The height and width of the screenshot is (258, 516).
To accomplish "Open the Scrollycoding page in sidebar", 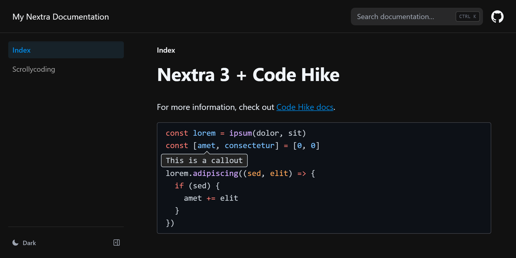I will click(x=34, y=69).
